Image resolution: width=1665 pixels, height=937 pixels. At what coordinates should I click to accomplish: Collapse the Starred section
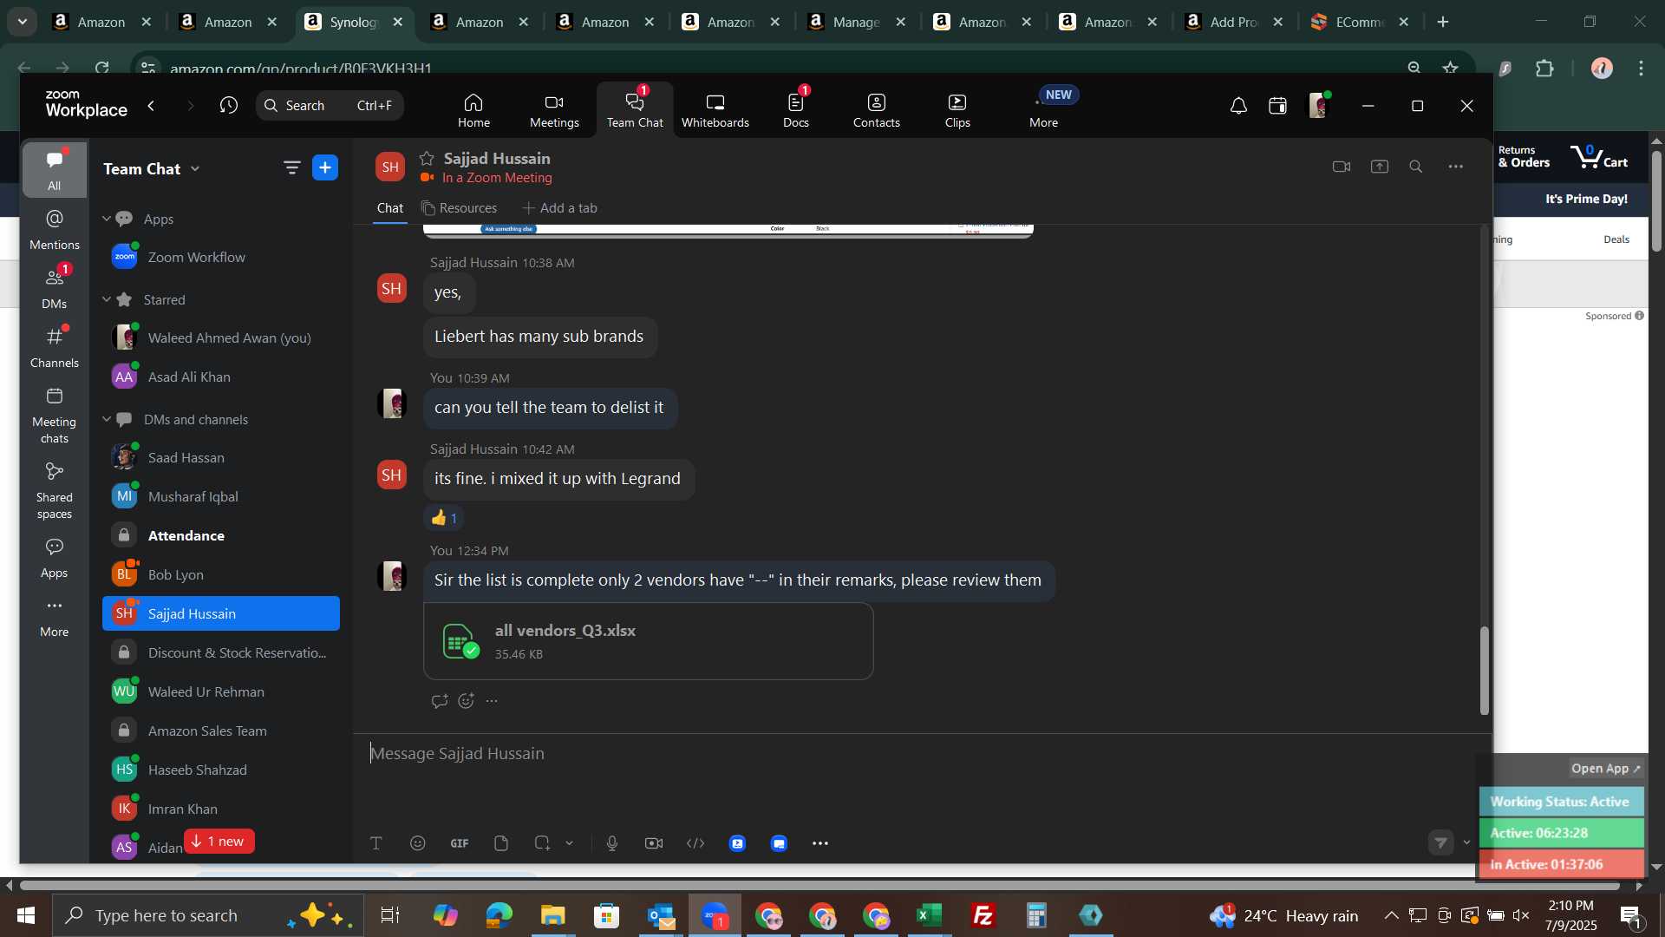[107, 299]
